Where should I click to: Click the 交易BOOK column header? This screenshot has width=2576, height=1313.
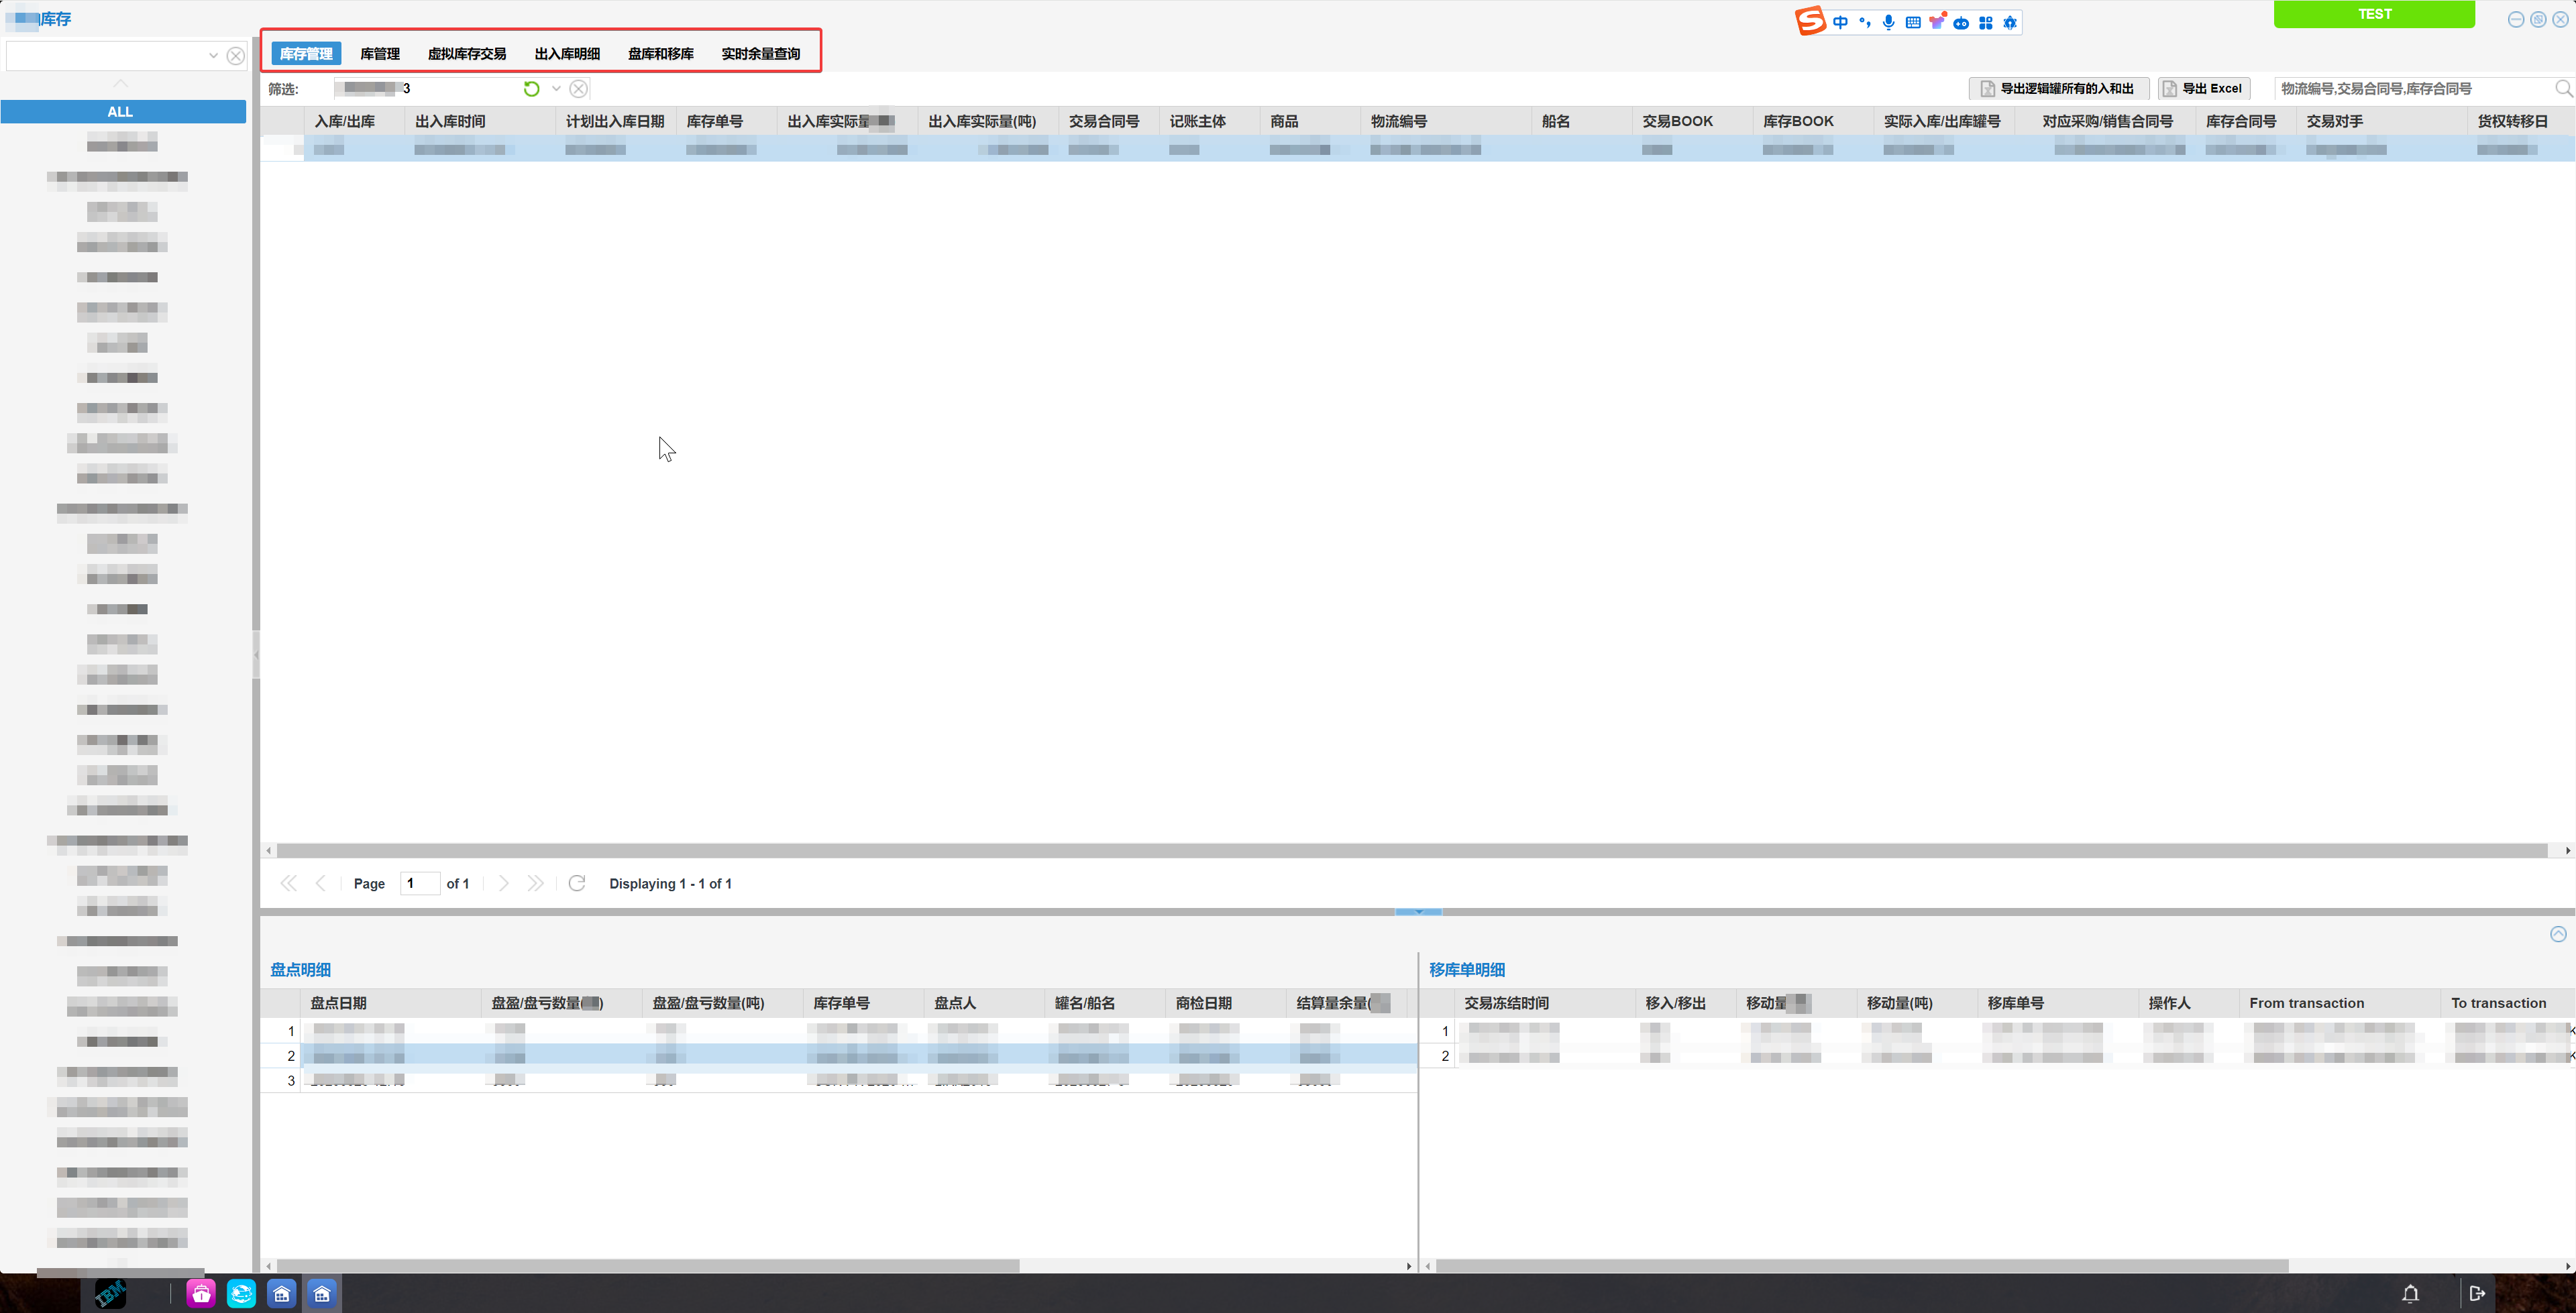click(1692, 121)
